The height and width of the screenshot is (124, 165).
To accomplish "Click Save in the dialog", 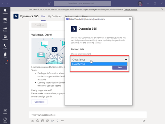I will [x=120, y=67].
